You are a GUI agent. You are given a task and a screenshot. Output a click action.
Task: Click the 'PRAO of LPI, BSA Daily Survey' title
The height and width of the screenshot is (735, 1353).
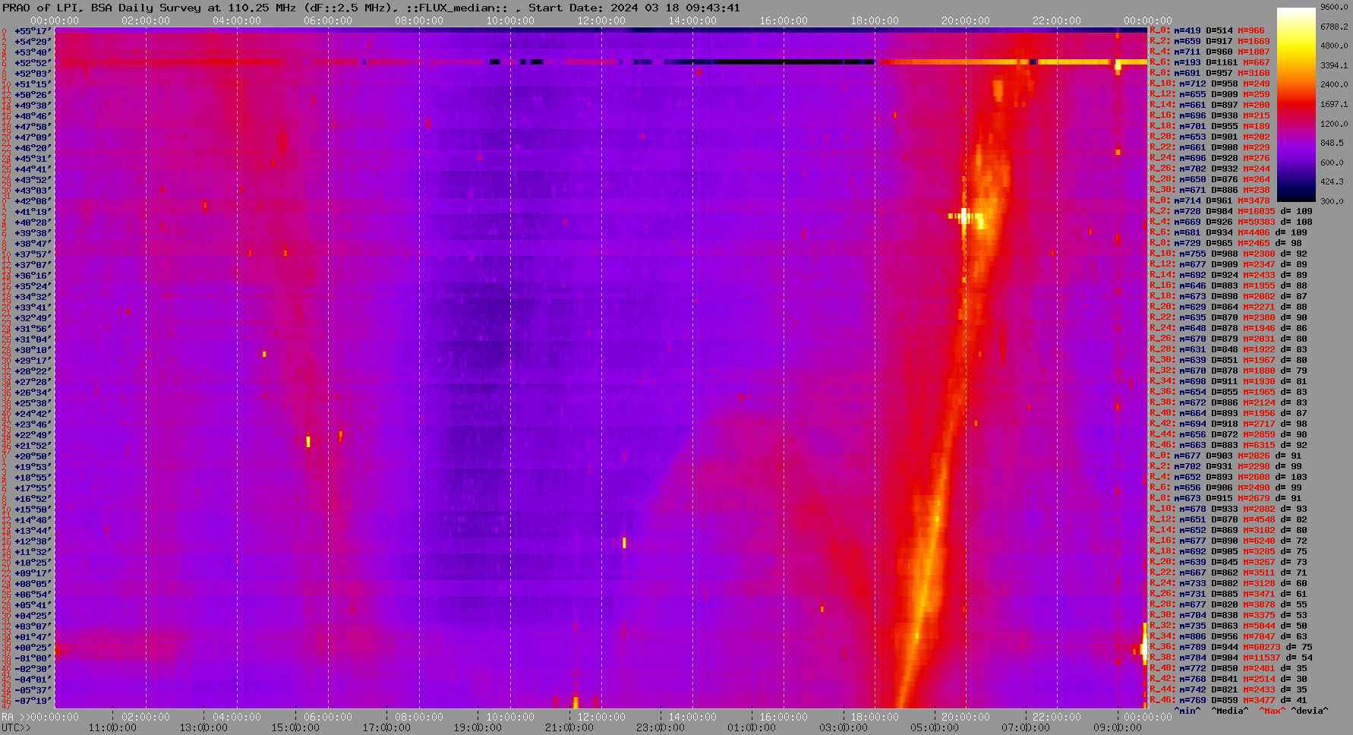click(x=101, y=8)
